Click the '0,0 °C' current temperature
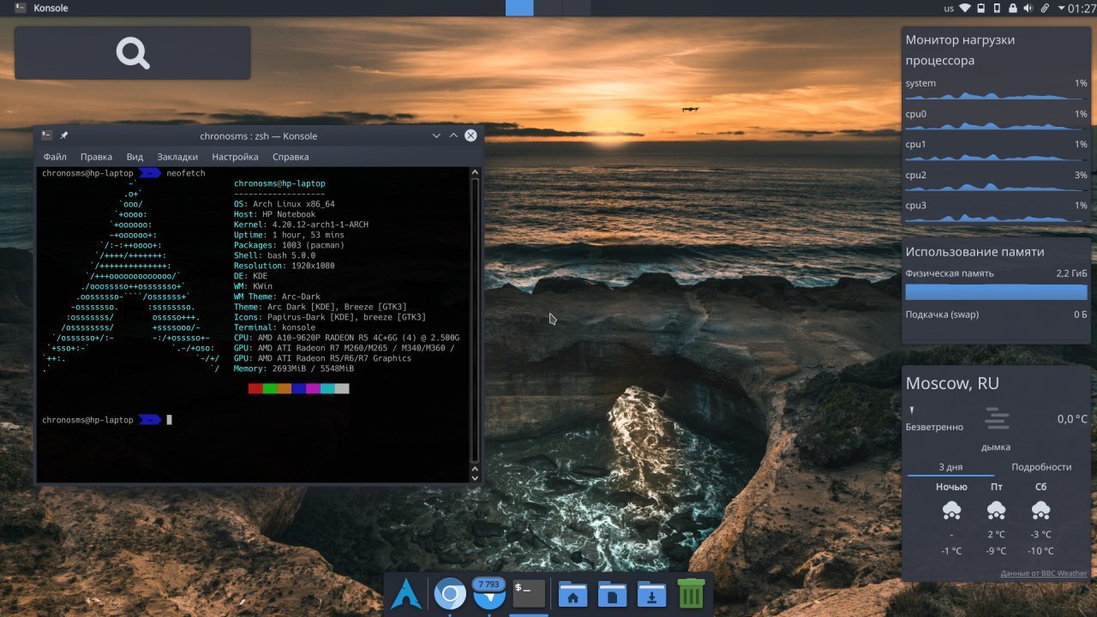Viewport: 1097px width, 617px height. (1072, 419)
